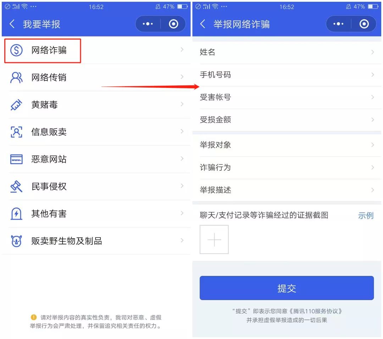Tap the two-people 网络传销 icon
Image resolution: width=383 pixels, height=339 pixels.
pos(16,78)
